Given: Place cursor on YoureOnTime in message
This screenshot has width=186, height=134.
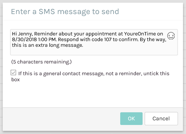Looking at the screenshot, I should pyautogui.click(x=140, y=34).
